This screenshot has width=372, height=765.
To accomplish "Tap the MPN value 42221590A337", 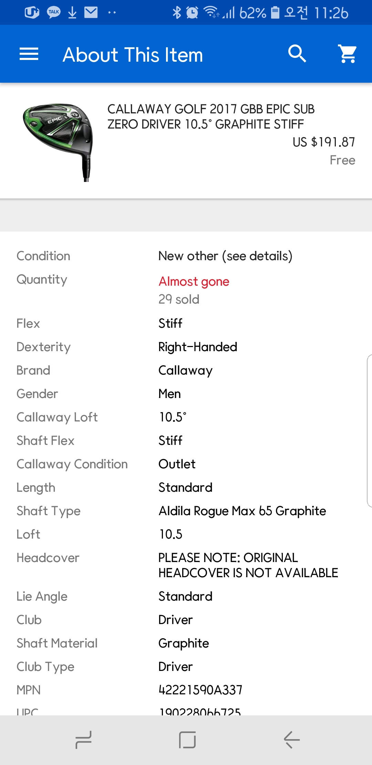I will tap(200, 690).
